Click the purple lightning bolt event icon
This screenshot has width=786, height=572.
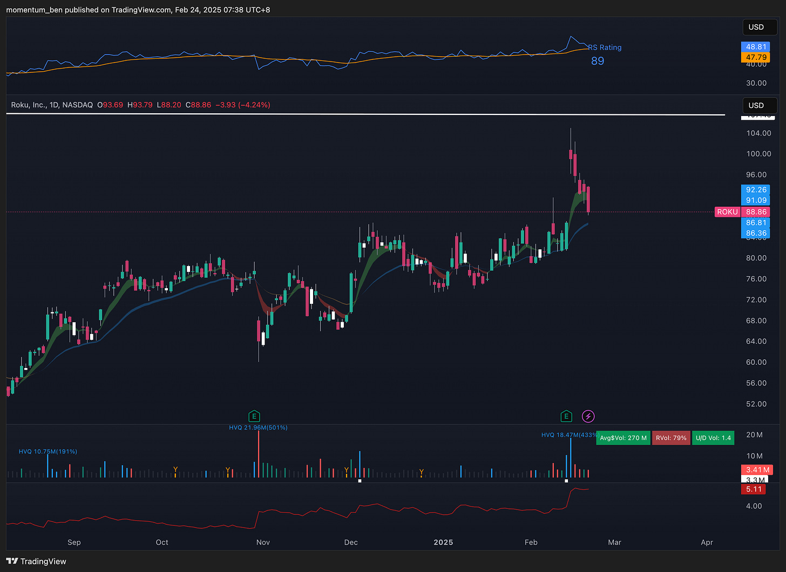click(588, 416)
